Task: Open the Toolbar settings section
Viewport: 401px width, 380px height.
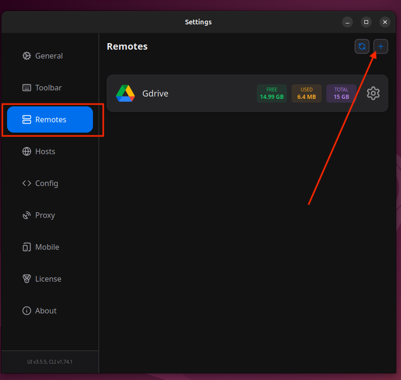Action: pyautogui.click(x=50, y=88)
